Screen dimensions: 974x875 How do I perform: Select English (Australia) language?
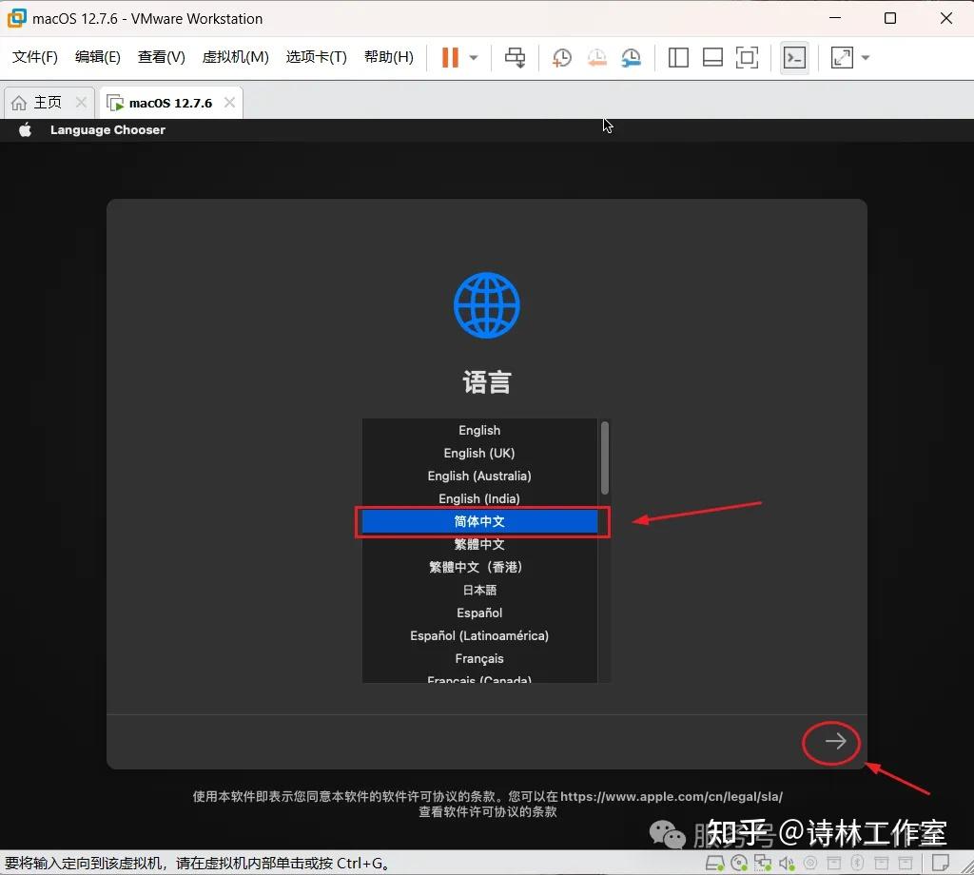pyautogui.click(x=479, y=476)
